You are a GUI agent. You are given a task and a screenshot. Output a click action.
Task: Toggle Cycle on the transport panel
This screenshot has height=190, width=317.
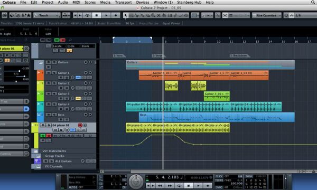(x=179, y=185)
